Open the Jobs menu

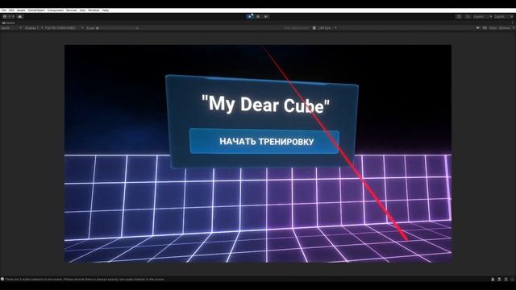[x=82, y=10]
